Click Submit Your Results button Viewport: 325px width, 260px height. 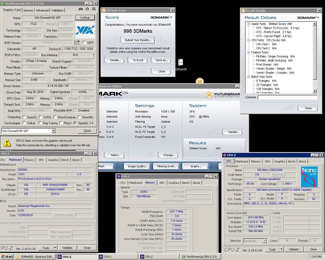[x=138, y=40]
